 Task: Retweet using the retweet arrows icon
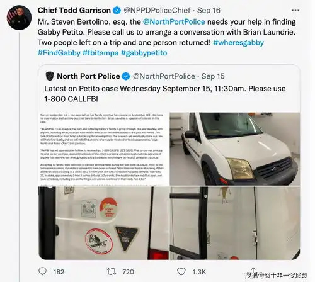pos(112,272)
